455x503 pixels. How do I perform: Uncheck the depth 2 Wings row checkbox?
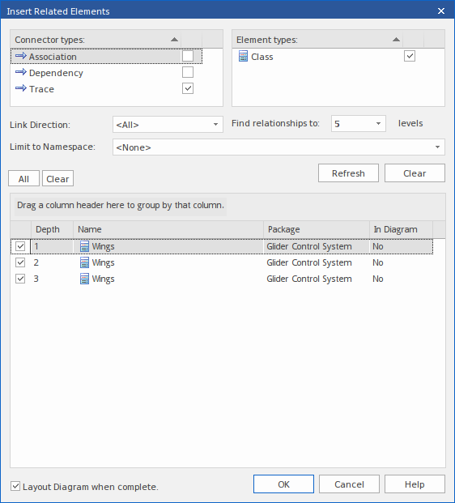tap(20, 262)
